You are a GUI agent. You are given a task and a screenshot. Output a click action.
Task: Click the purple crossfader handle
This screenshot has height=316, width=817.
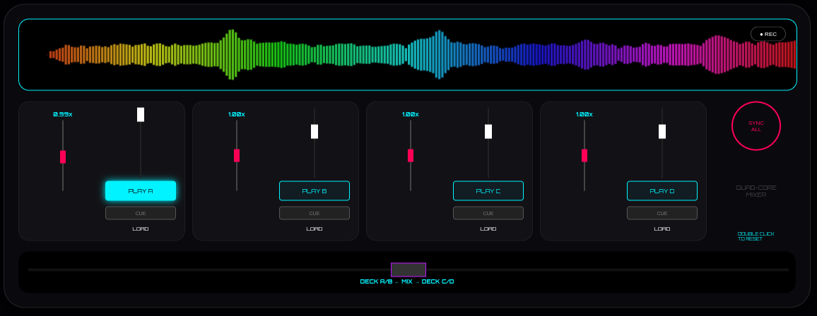point(408,269)
